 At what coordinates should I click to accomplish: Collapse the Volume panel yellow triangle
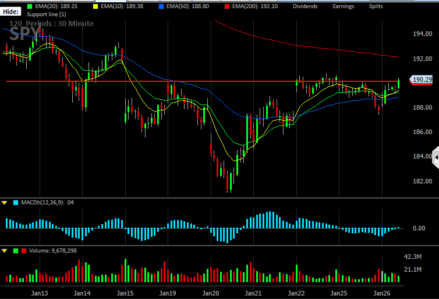pyautogui.click(x=5, y=251)
